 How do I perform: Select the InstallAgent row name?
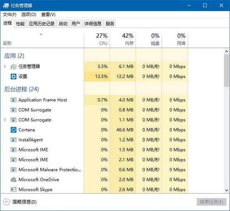(x=31, y=140)
